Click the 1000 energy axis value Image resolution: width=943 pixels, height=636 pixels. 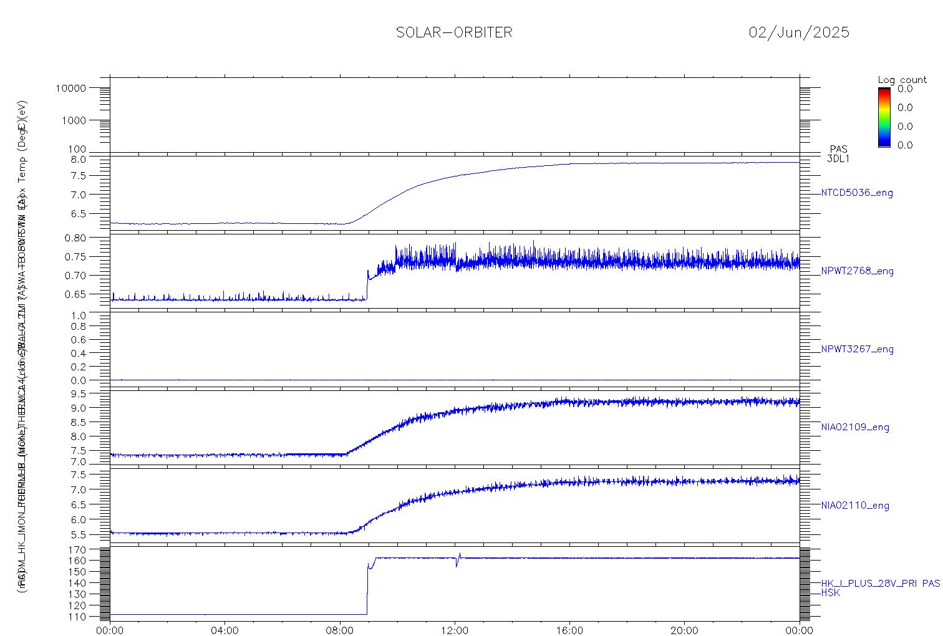73,120
